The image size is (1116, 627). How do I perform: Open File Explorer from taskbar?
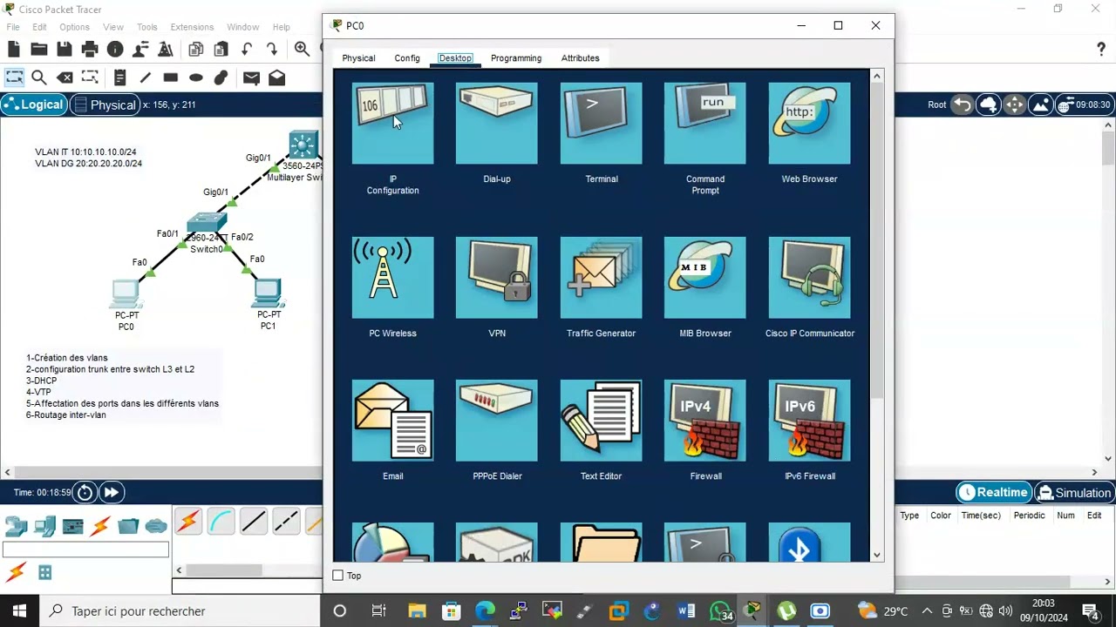click(x=416, y=611)
